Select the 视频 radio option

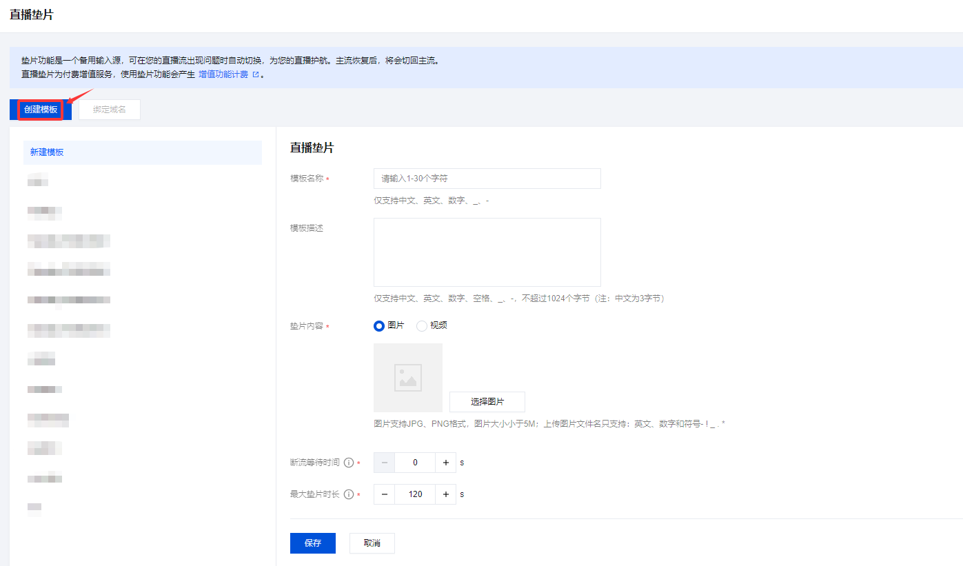tap(422, 326)
